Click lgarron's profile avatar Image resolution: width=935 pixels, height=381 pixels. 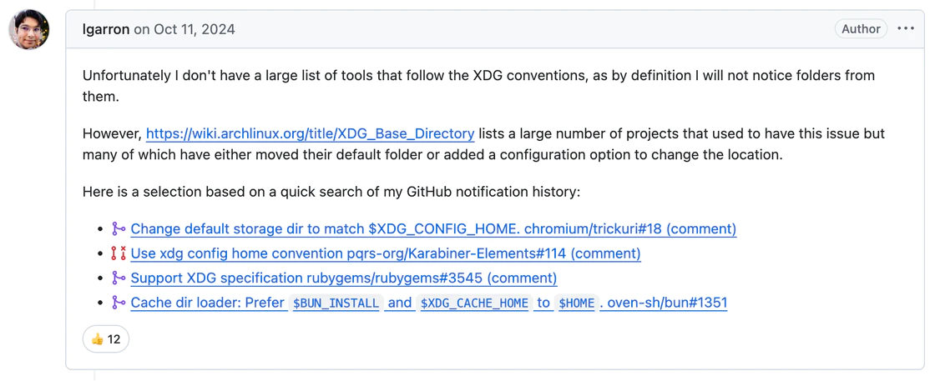point(29,30)
